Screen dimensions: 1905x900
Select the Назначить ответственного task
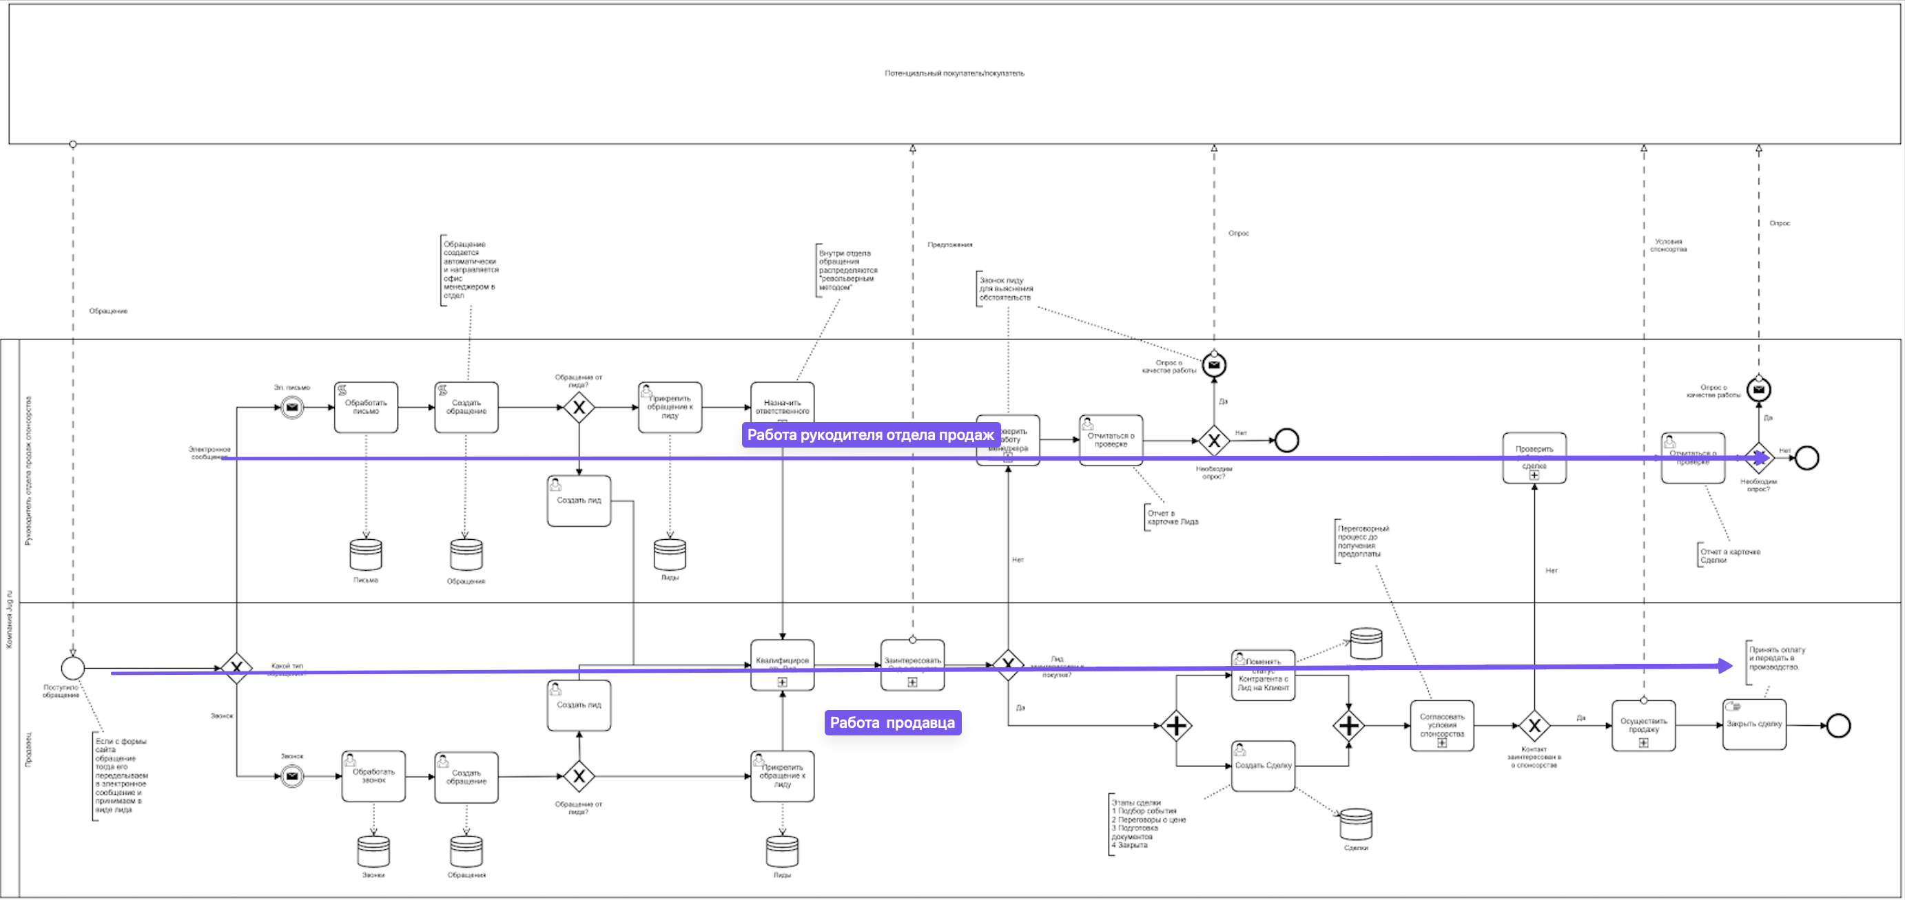point(783,407)
